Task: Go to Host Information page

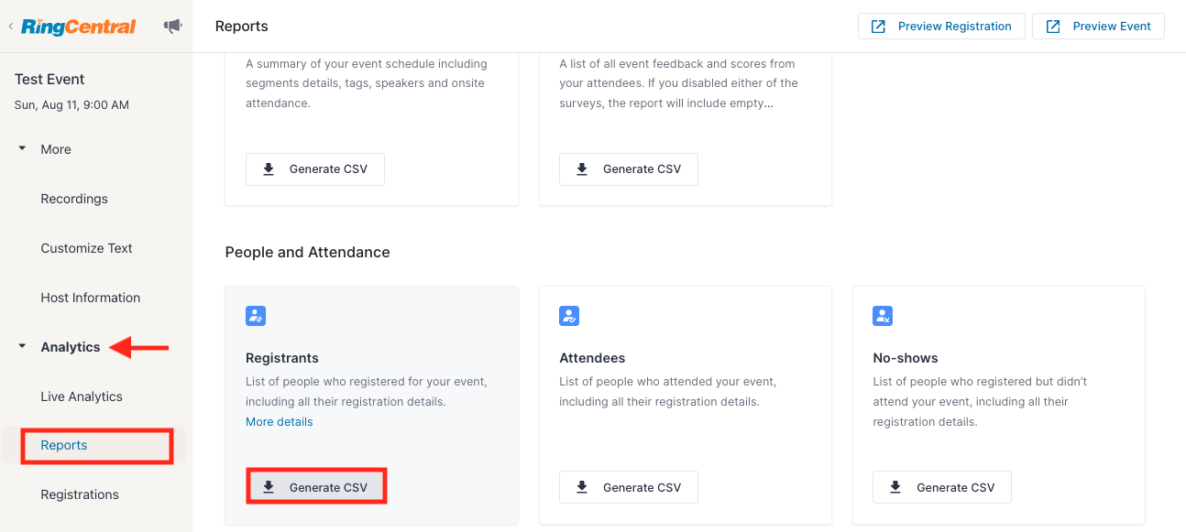Action: 91,298
